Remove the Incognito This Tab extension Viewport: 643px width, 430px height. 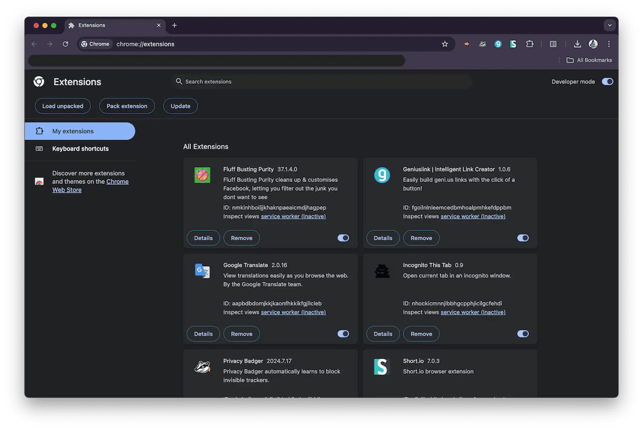click(421, 334)
